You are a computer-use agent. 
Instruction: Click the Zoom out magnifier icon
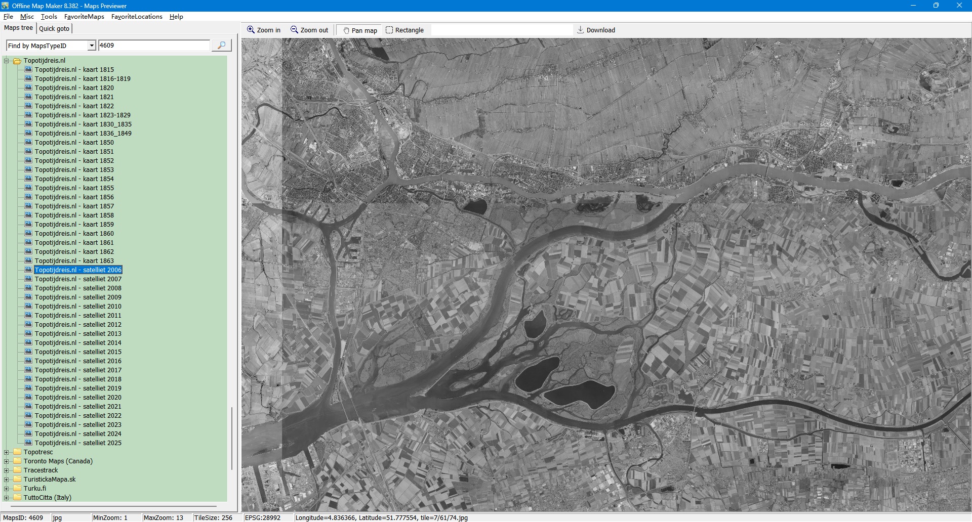(x=294, y=30)
